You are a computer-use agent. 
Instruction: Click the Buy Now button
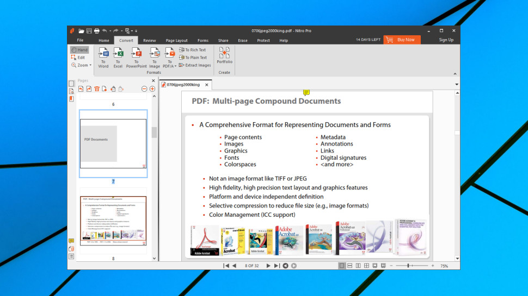tap(402, 40)
